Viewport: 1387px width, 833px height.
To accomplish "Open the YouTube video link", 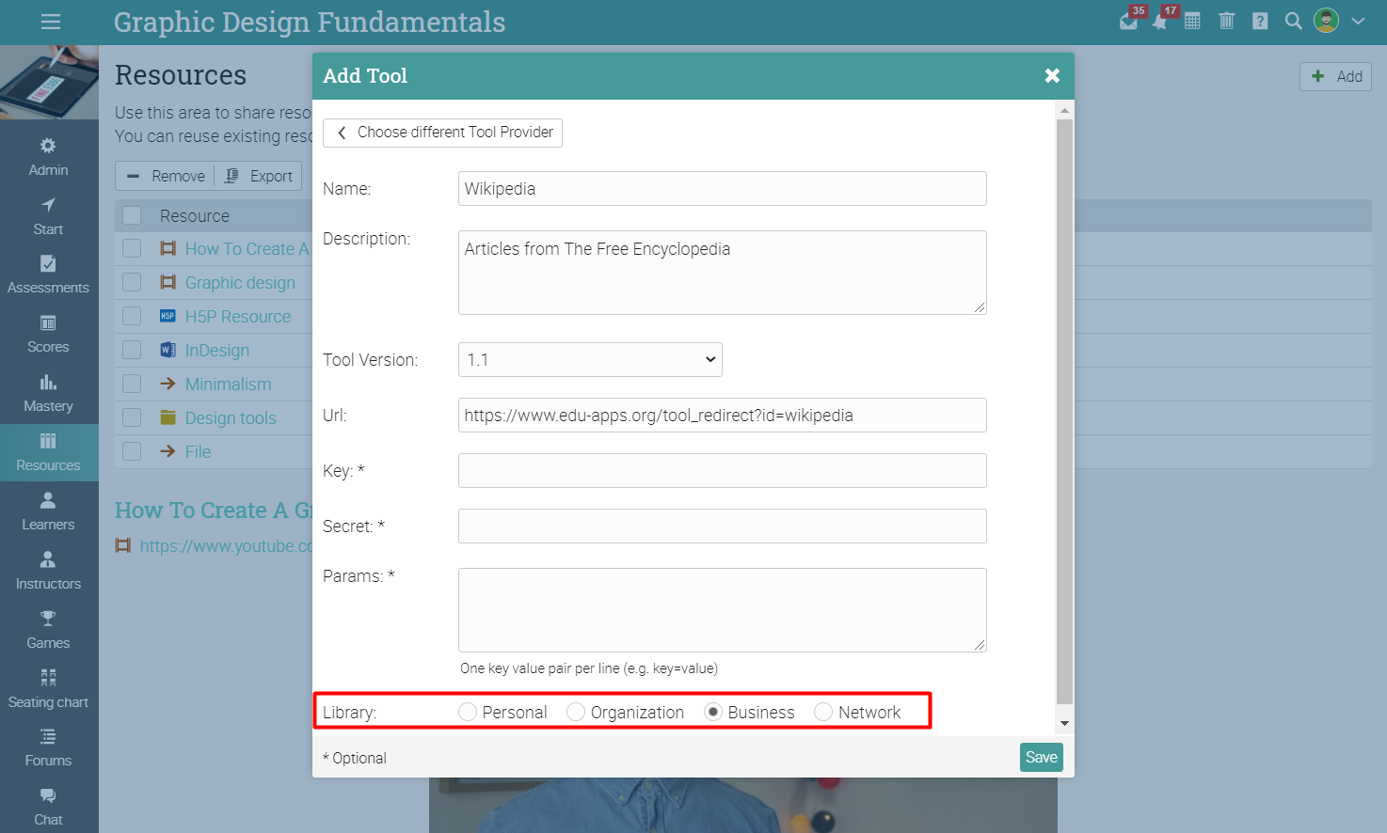I will coord(226,545).
